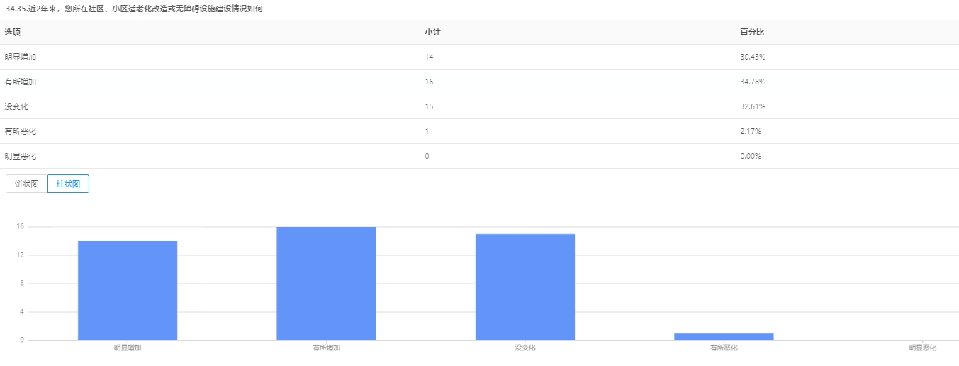Click the short 有所恶化 bar
This screenshot has height=366, width=959.
click(x=724, y=337)
